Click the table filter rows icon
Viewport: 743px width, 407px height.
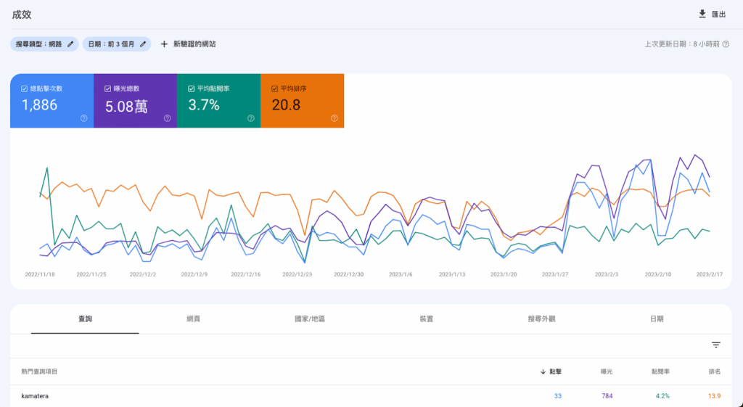[x=716, y=345]
